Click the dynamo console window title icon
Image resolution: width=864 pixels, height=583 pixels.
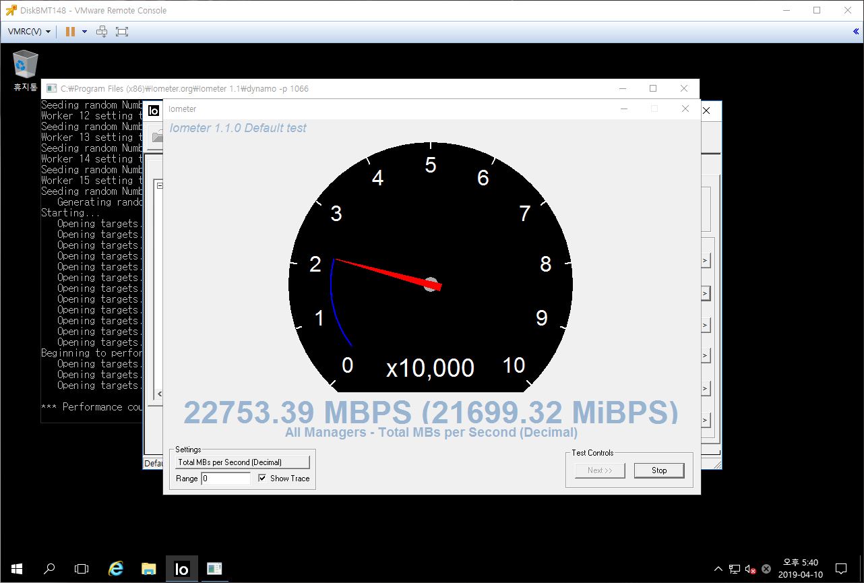point(51,88)
